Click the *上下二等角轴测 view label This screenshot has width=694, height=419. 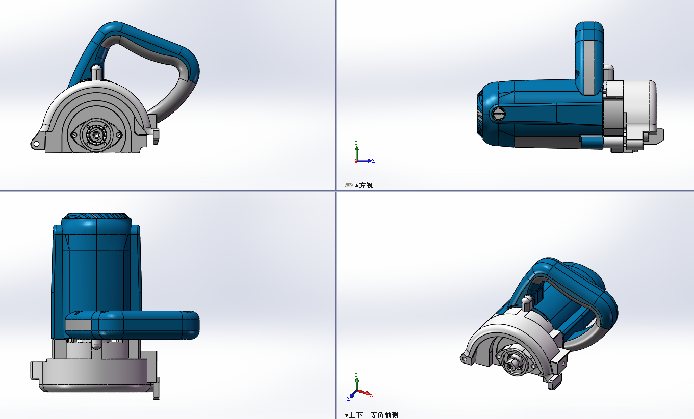(372, 415)
